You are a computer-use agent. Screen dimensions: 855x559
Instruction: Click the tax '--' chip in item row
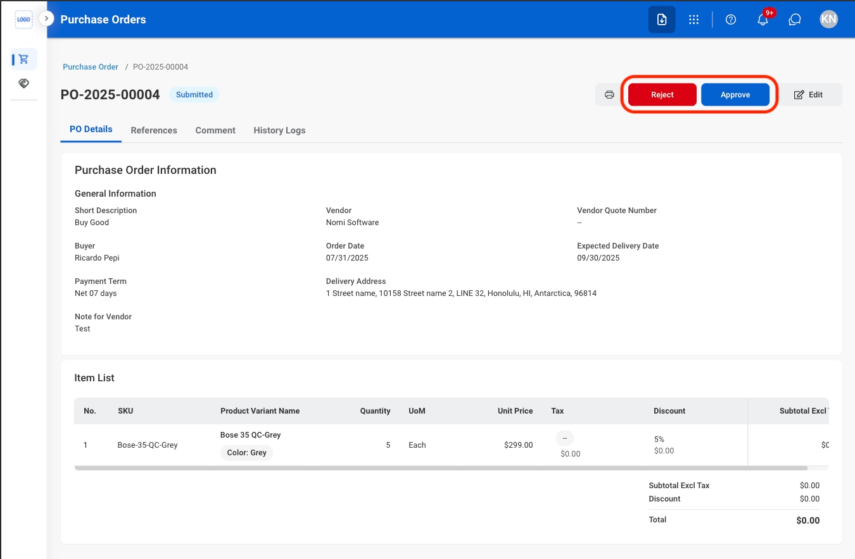[x=565, y=438]
